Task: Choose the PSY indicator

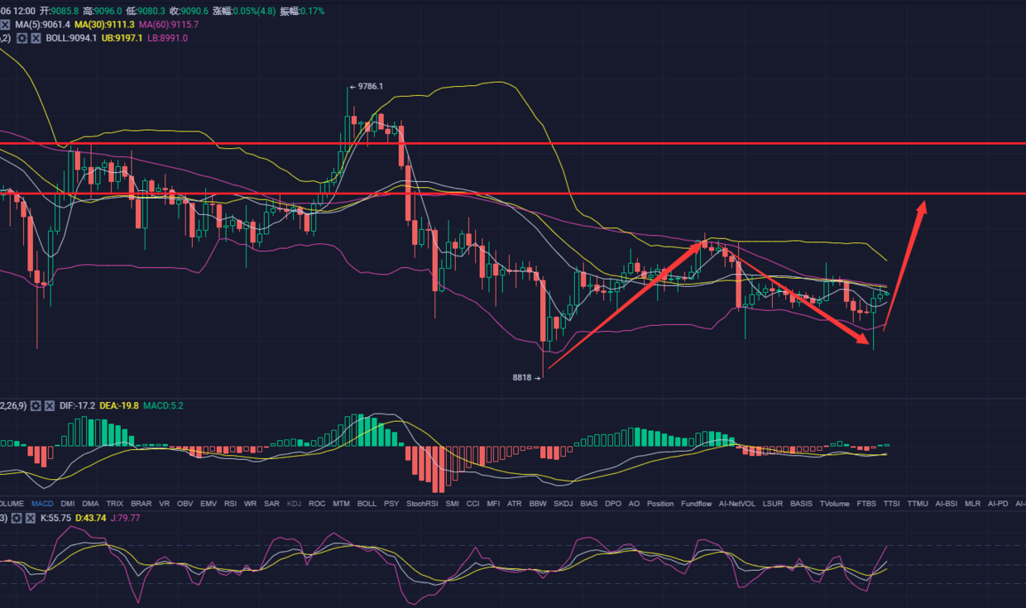Action: click(391, 503)
